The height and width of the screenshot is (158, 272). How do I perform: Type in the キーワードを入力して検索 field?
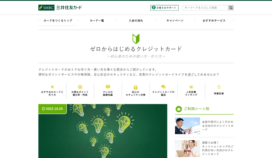click(205, 8)
